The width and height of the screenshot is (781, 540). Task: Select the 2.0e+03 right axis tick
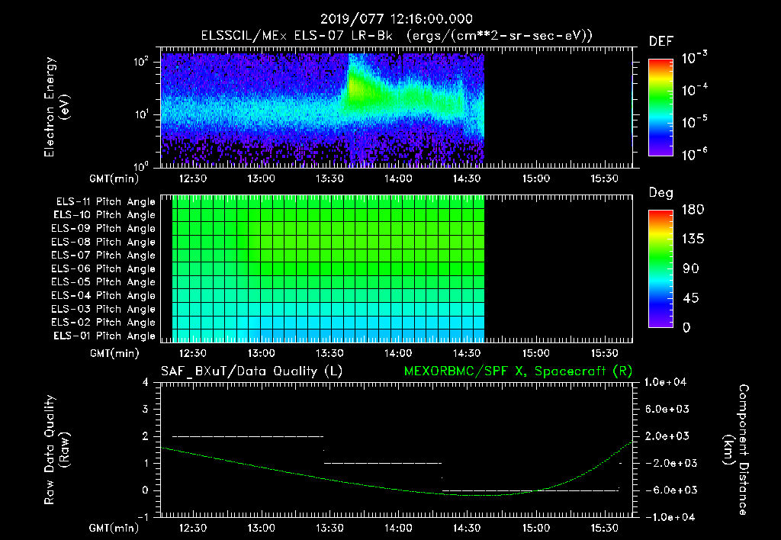click(x=667, y=436)
